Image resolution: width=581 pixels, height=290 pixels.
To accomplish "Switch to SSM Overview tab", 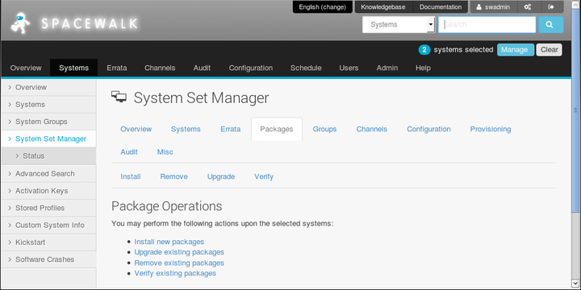I will point(136,129).
